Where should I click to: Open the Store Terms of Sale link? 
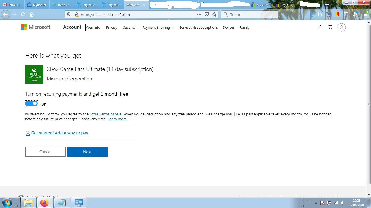pyautogui.click(x=105, y=114)
